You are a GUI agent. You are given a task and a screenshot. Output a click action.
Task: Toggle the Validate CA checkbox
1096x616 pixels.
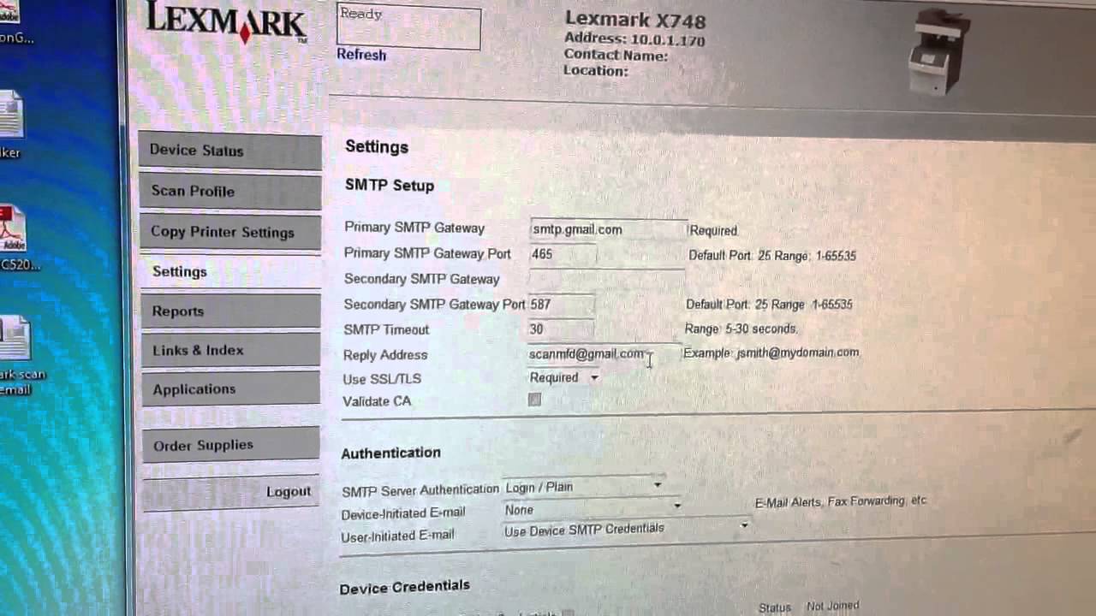click(535, 400)
